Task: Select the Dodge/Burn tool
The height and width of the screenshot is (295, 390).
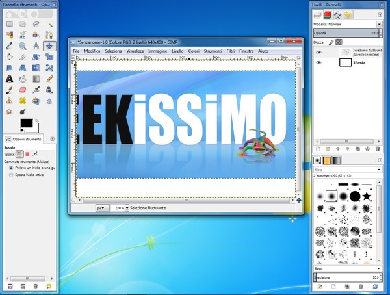Action: coord(23,112)
